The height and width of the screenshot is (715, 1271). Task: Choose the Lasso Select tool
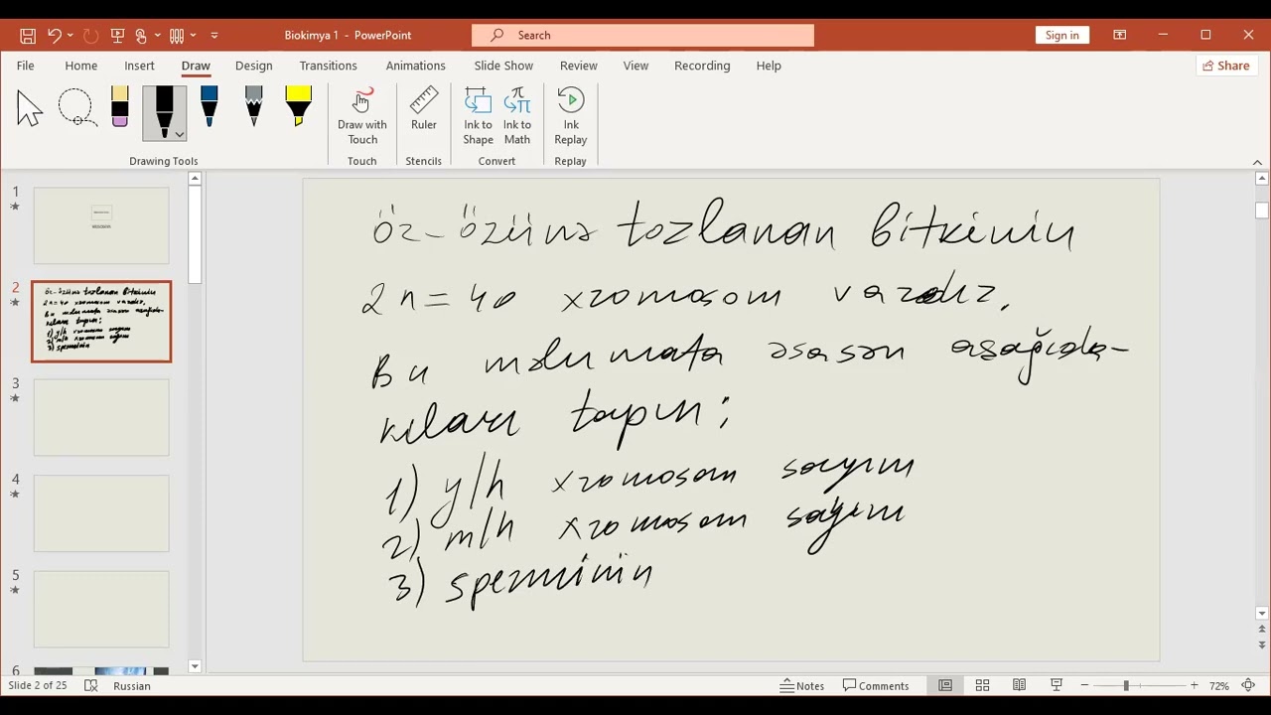pyautogui.click(x=76, y=108)
